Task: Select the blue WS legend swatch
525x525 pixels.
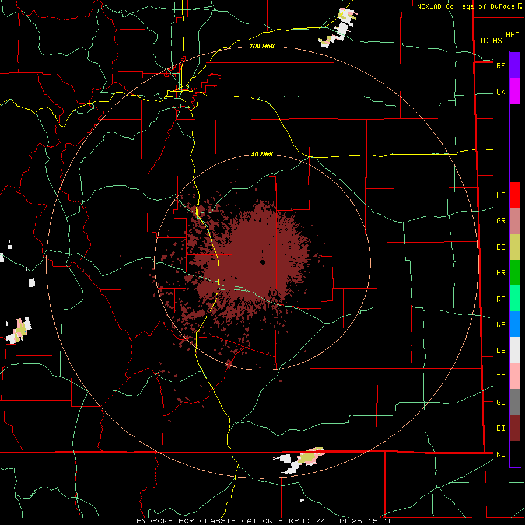Action: click(x=515, y=324)
